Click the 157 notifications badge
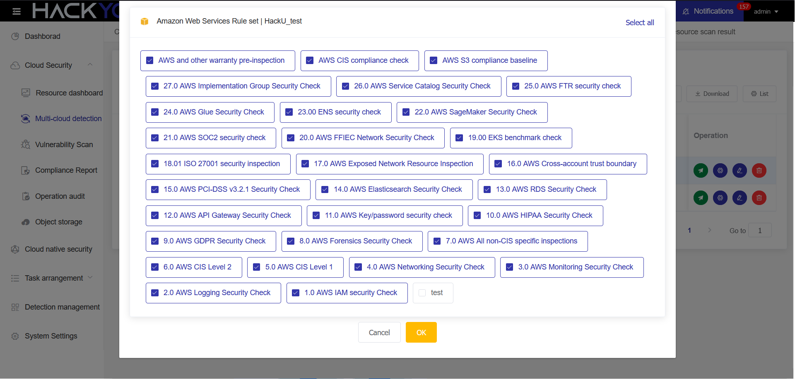 pos(744,7)
